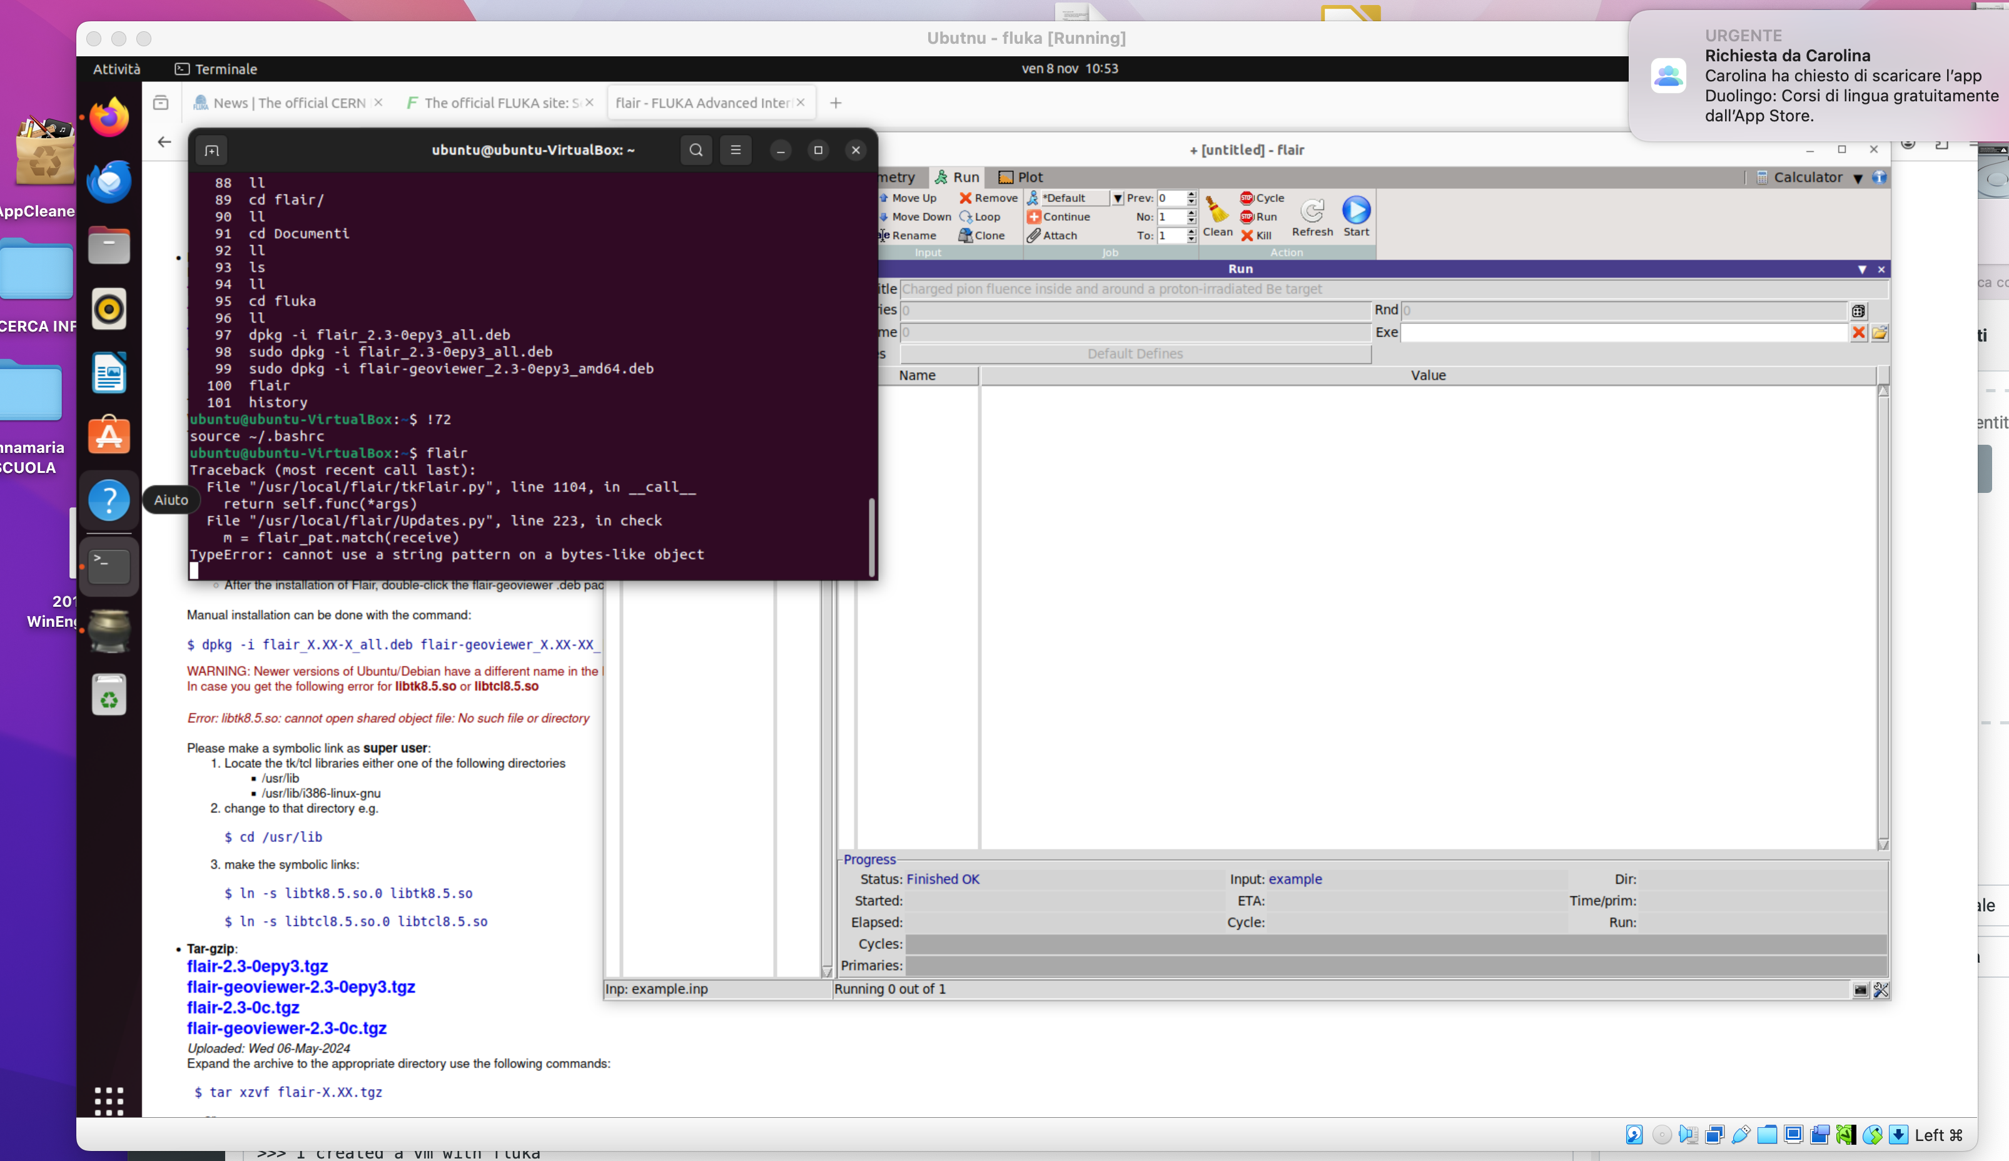Expand the Run panel header triangle menu
Screen dimensions: 2009x1161
[1862, 270]
